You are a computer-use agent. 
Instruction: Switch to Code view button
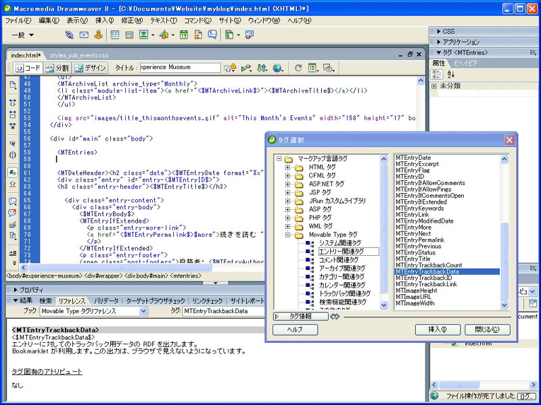28,68
